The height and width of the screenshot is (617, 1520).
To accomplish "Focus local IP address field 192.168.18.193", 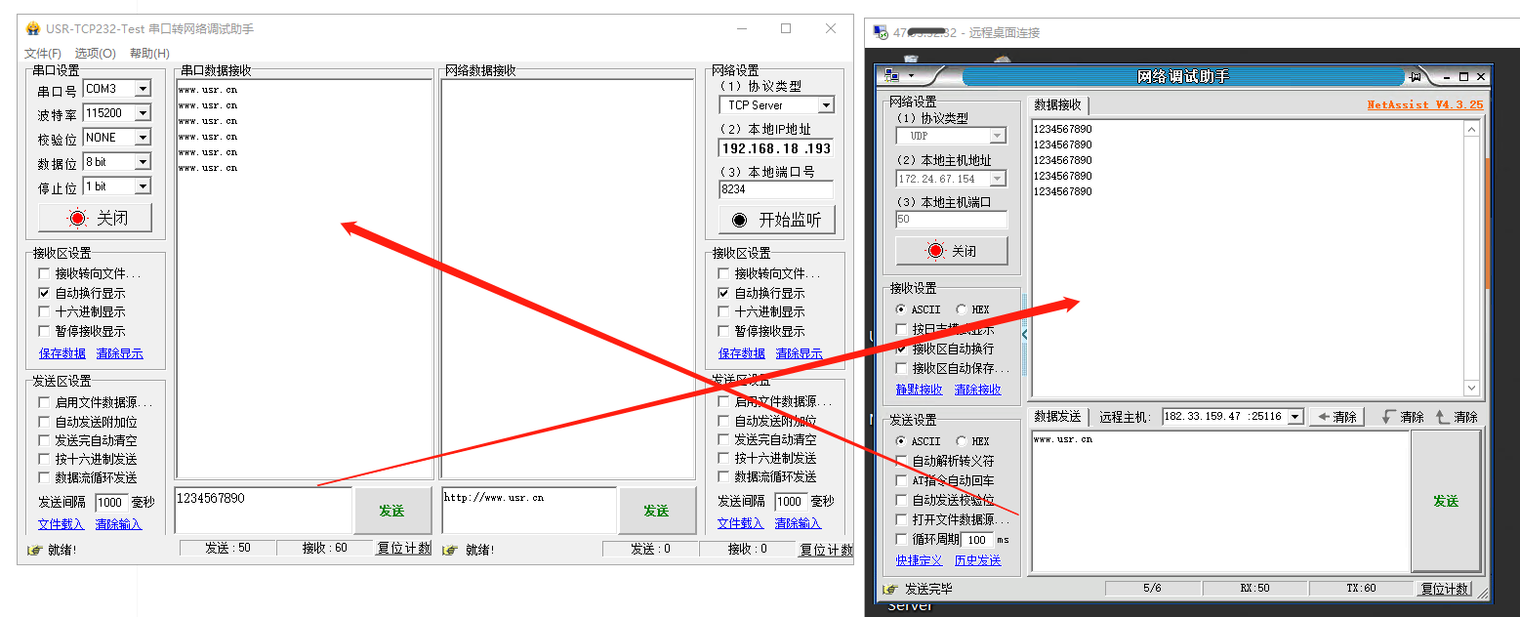I will (x=776, y=148).
